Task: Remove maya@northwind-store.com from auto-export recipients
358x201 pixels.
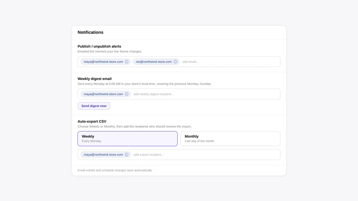Action: click(127, 155)
